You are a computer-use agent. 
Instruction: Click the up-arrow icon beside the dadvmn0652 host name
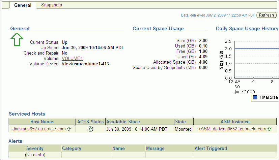coord(69,129)
